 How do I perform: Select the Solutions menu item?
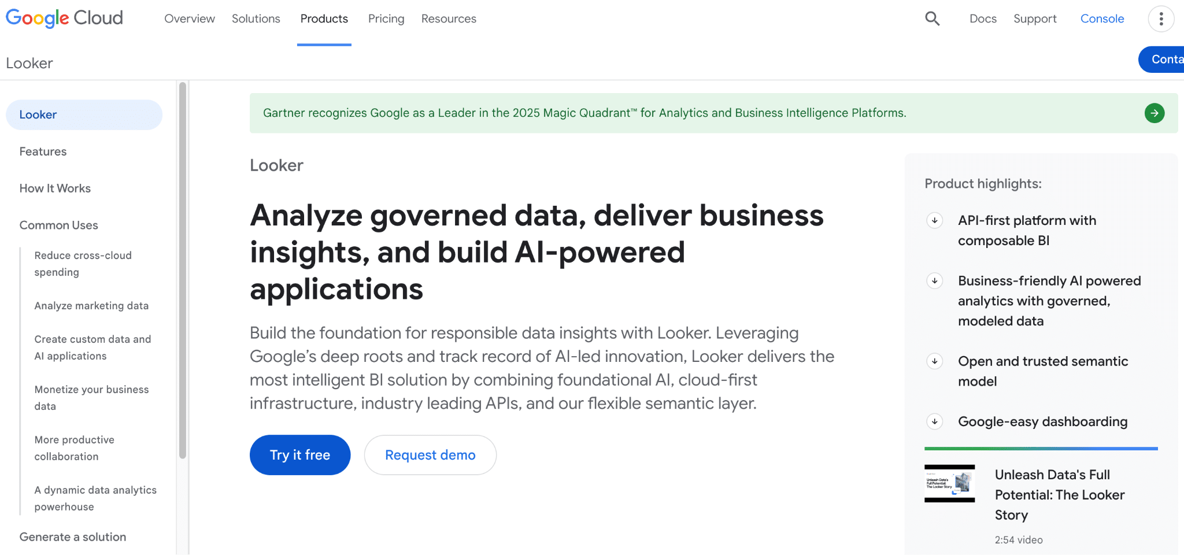click(x=256, y=18)
